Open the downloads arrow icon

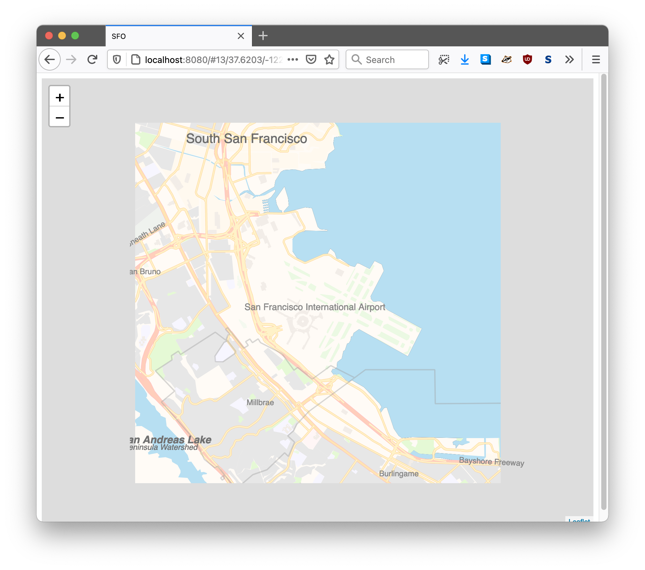point(464,60)
